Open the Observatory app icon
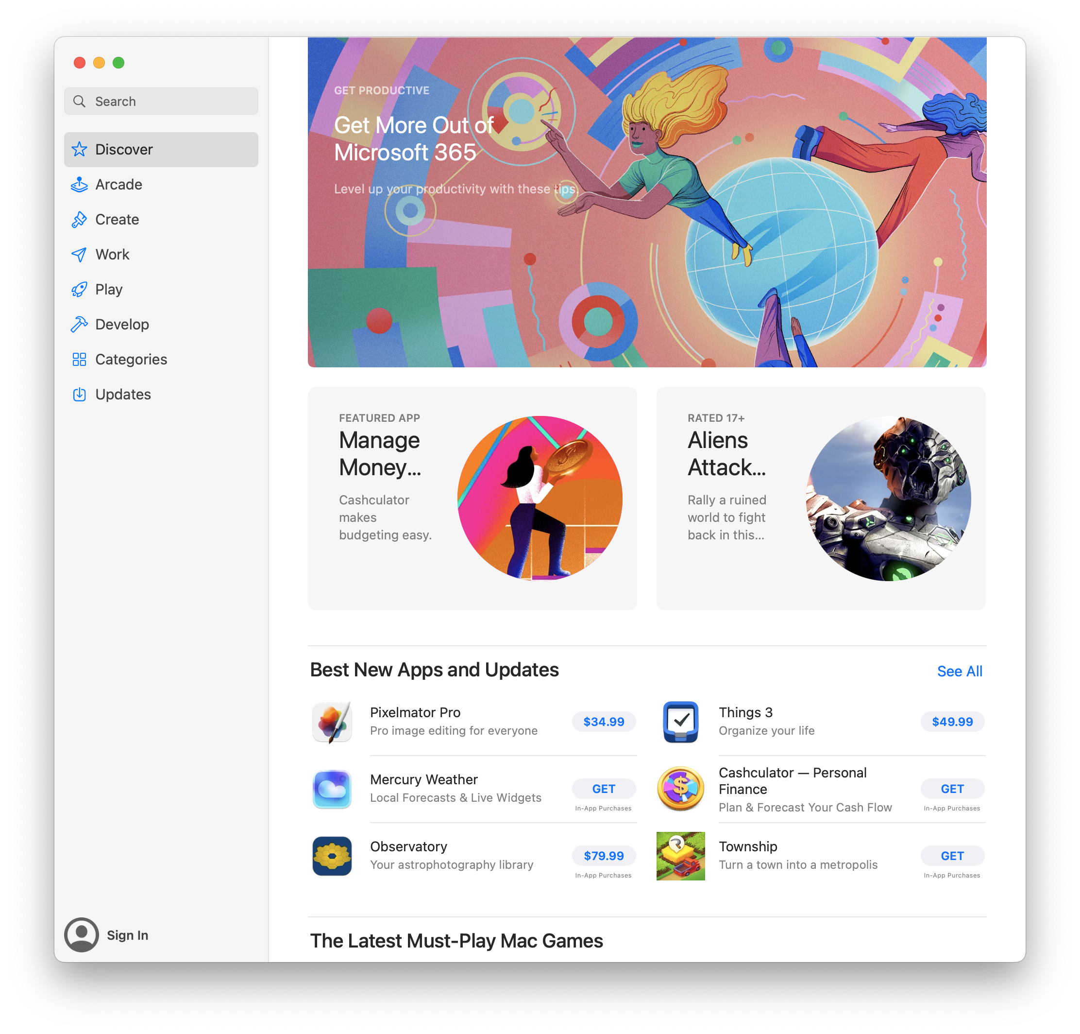The height and width of the screenshot is (1034, 1080). coord(332,856)
